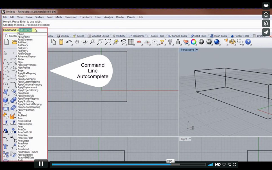Click the Command input field
This screenshot has width=272, height=170.
(25, 30)
